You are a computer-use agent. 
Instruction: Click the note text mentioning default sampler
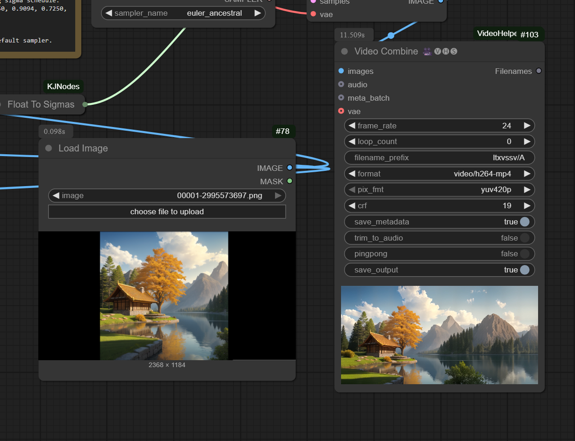(x=26, y=40)
